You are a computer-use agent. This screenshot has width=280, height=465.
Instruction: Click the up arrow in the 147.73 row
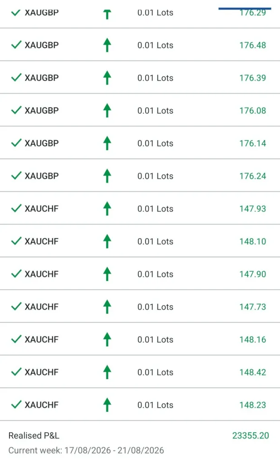107,307
